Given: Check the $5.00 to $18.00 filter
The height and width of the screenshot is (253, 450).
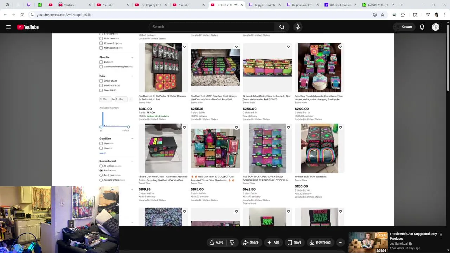Looking at the screenshot, I should tap(101, 85).
